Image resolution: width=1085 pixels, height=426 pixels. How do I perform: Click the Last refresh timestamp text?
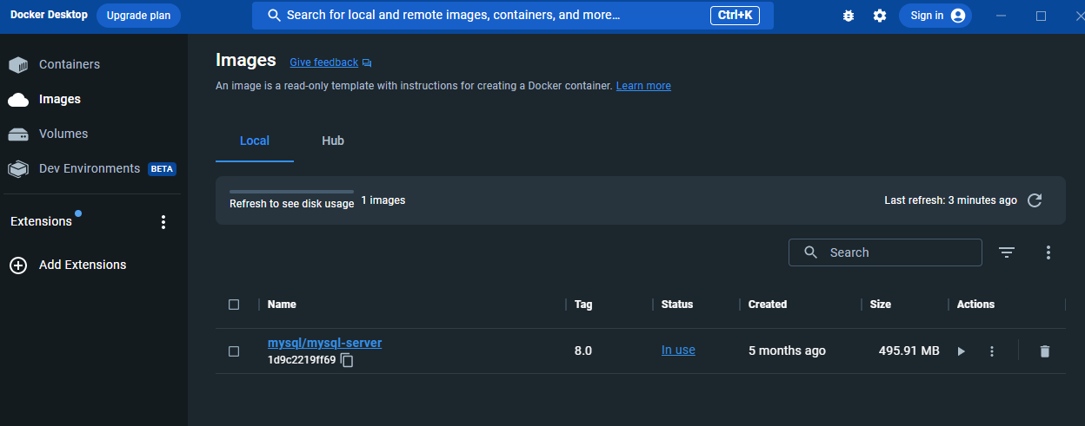coord(950,200)
